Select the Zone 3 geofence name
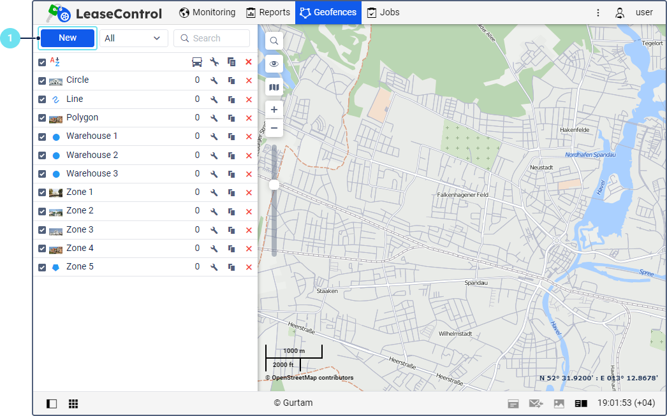 (80, 229)
